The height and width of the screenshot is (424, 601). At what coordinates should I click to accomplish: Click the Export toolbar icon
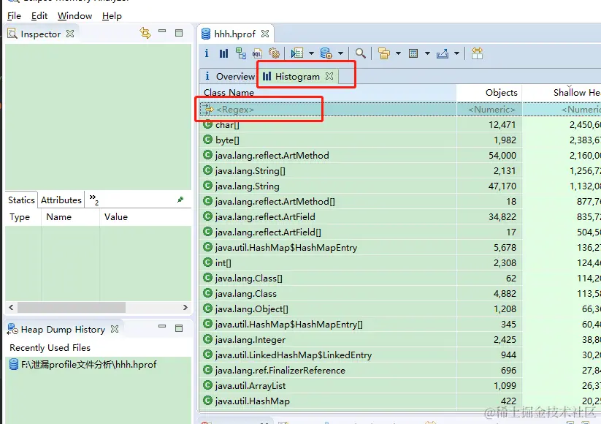click(x=443, y=53)
